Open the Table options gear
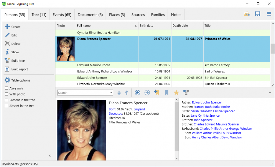This screenshot has width=275, height=167. (7, 80)
